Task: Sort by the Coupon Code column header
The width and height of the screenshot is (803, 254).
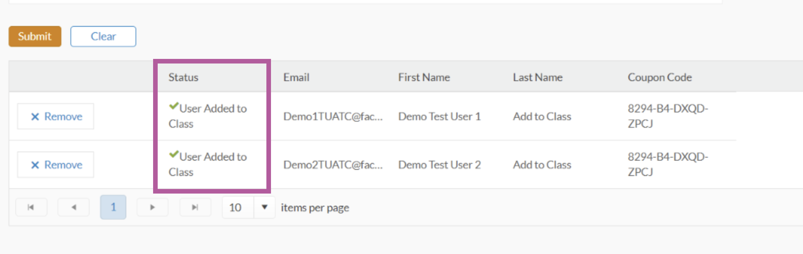Action: [x=660, y=77]
